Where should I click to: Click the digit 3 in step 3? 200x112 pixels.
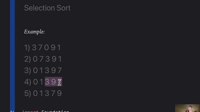point(47,70)
